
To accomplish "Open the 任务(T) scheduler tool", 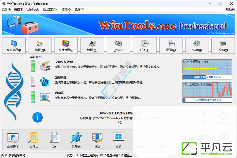I will click(x=145, y=45).
